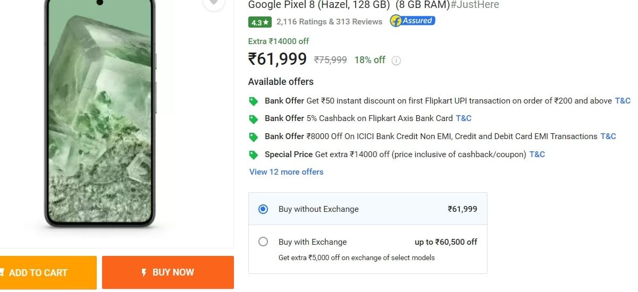Open T&C link for ICICI Bank offer

coord(608,136)
